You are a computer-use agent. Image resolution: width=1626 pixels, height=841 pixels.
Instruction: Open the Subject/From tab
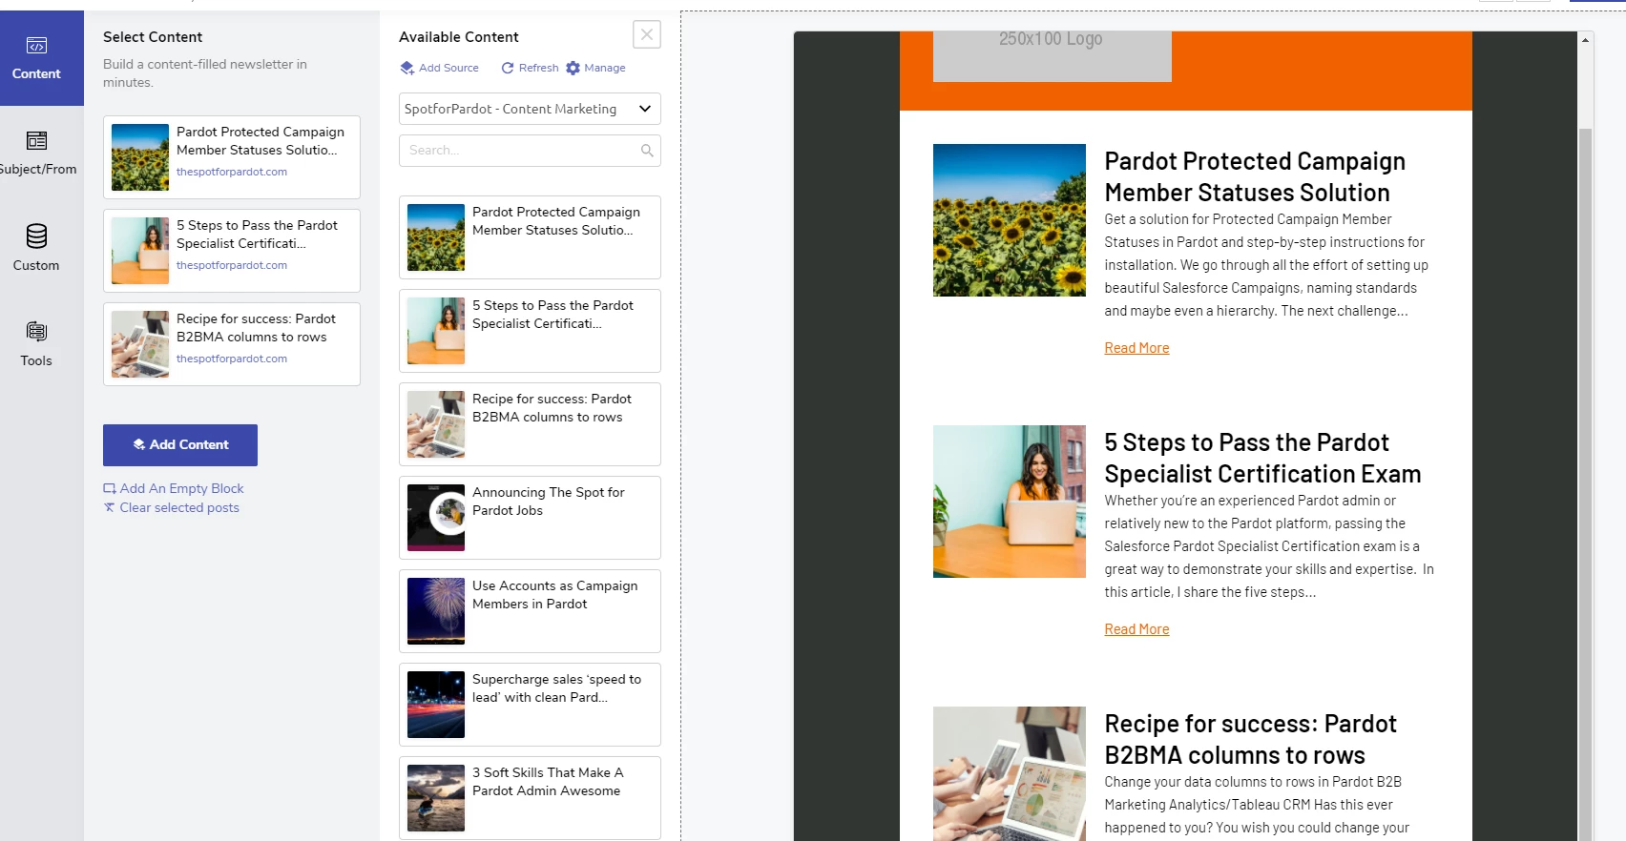(x=38, y=154)
